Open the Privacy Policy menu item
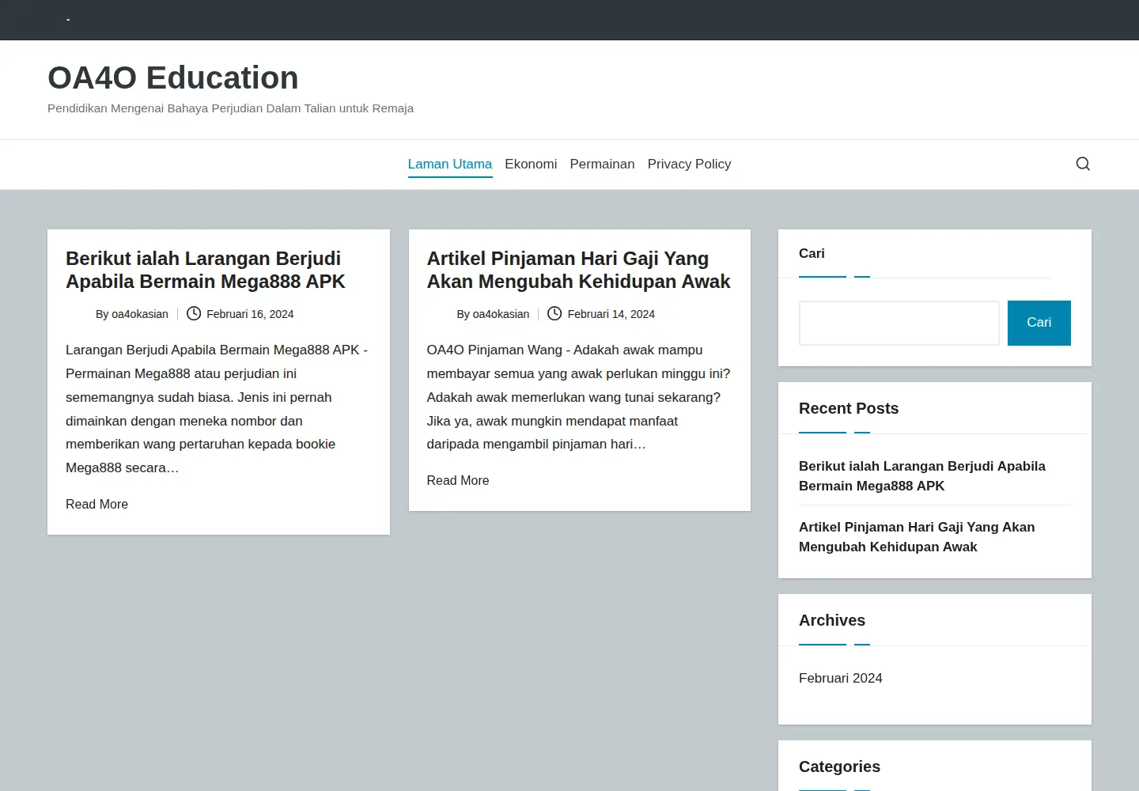 coord(689,164)
